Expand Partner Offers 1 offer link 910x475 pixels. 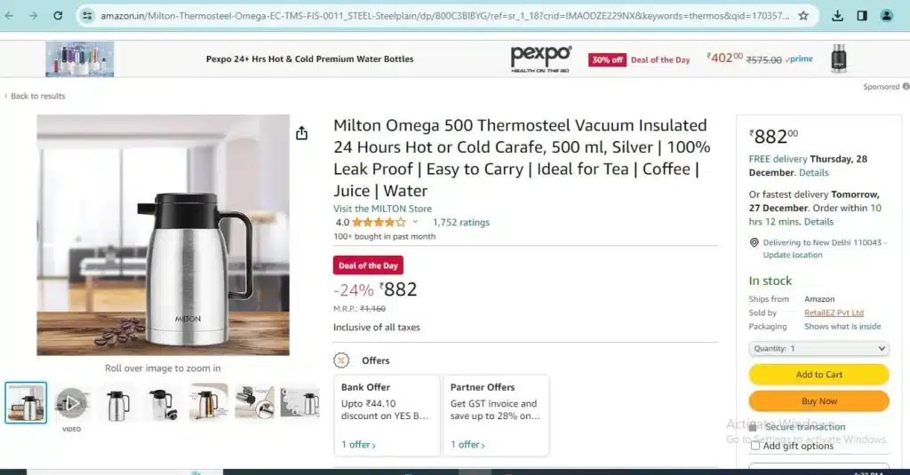click(467, 444)
